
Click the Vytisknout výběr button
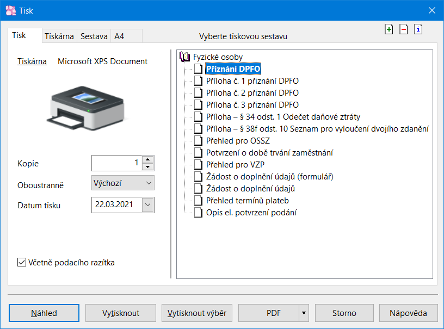(x=197, y=313)
